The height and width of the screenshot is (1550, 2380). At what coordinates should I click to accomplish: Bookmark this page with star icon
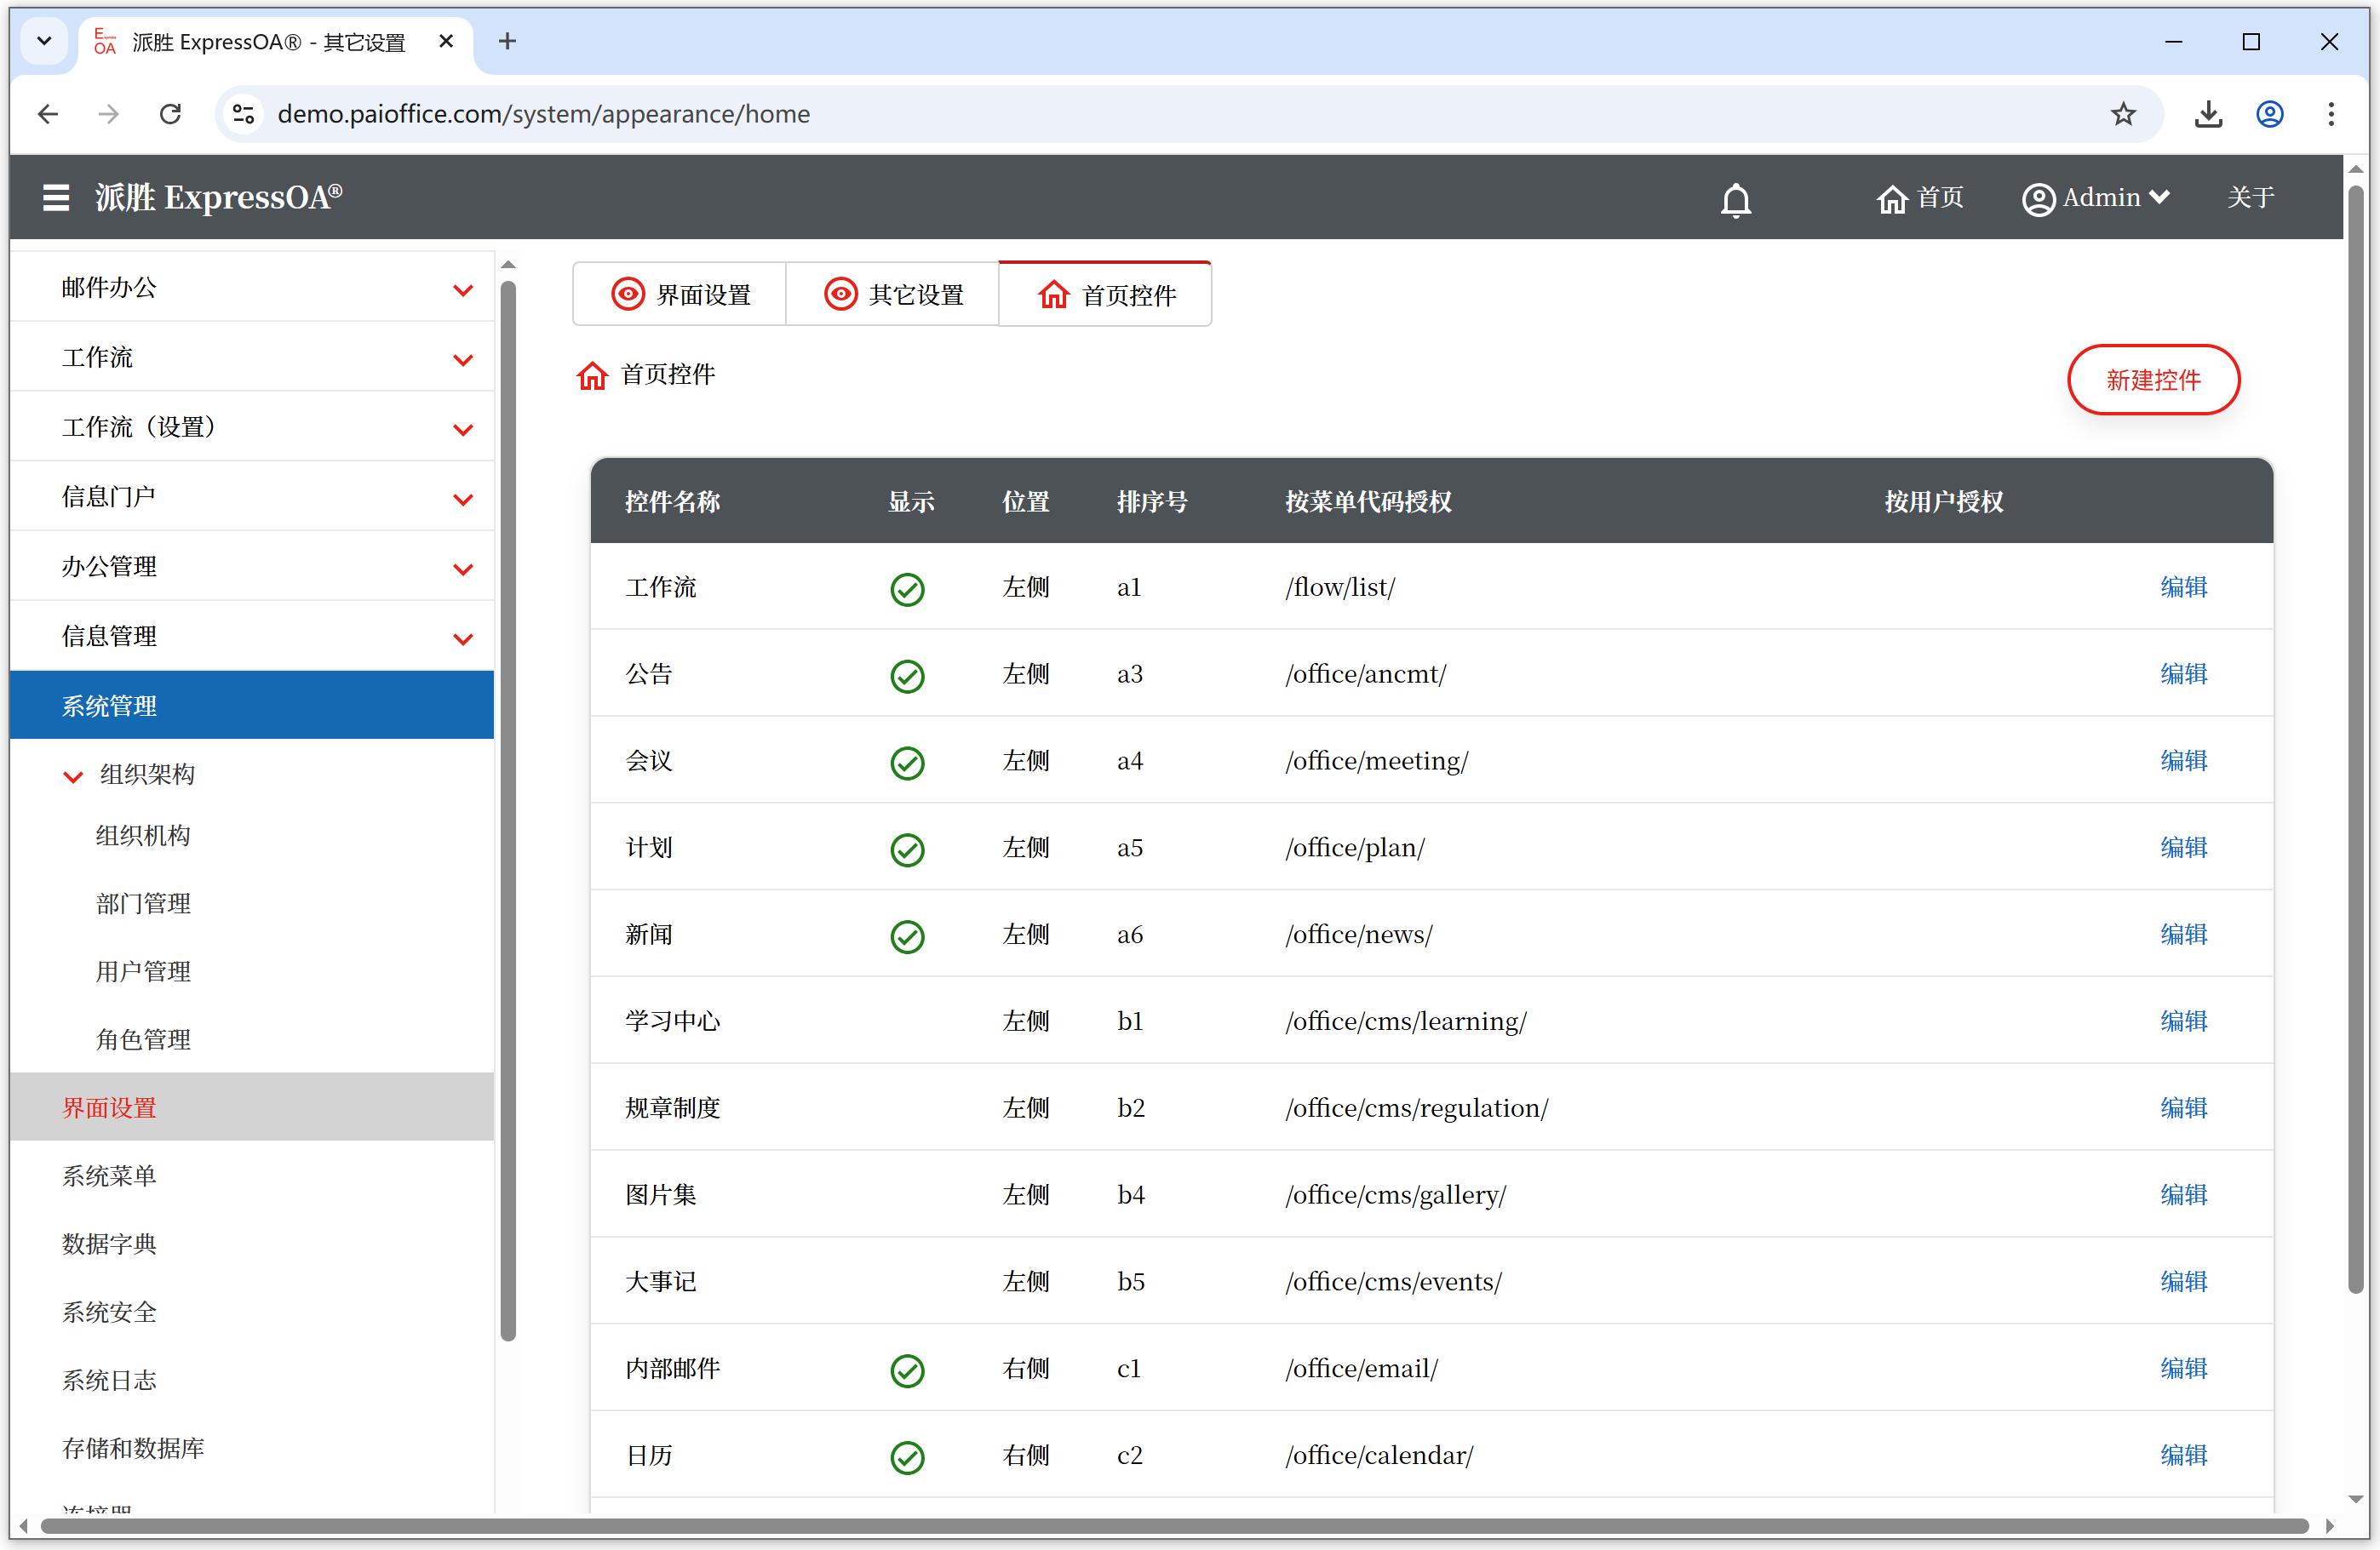tap(2123, 114)
